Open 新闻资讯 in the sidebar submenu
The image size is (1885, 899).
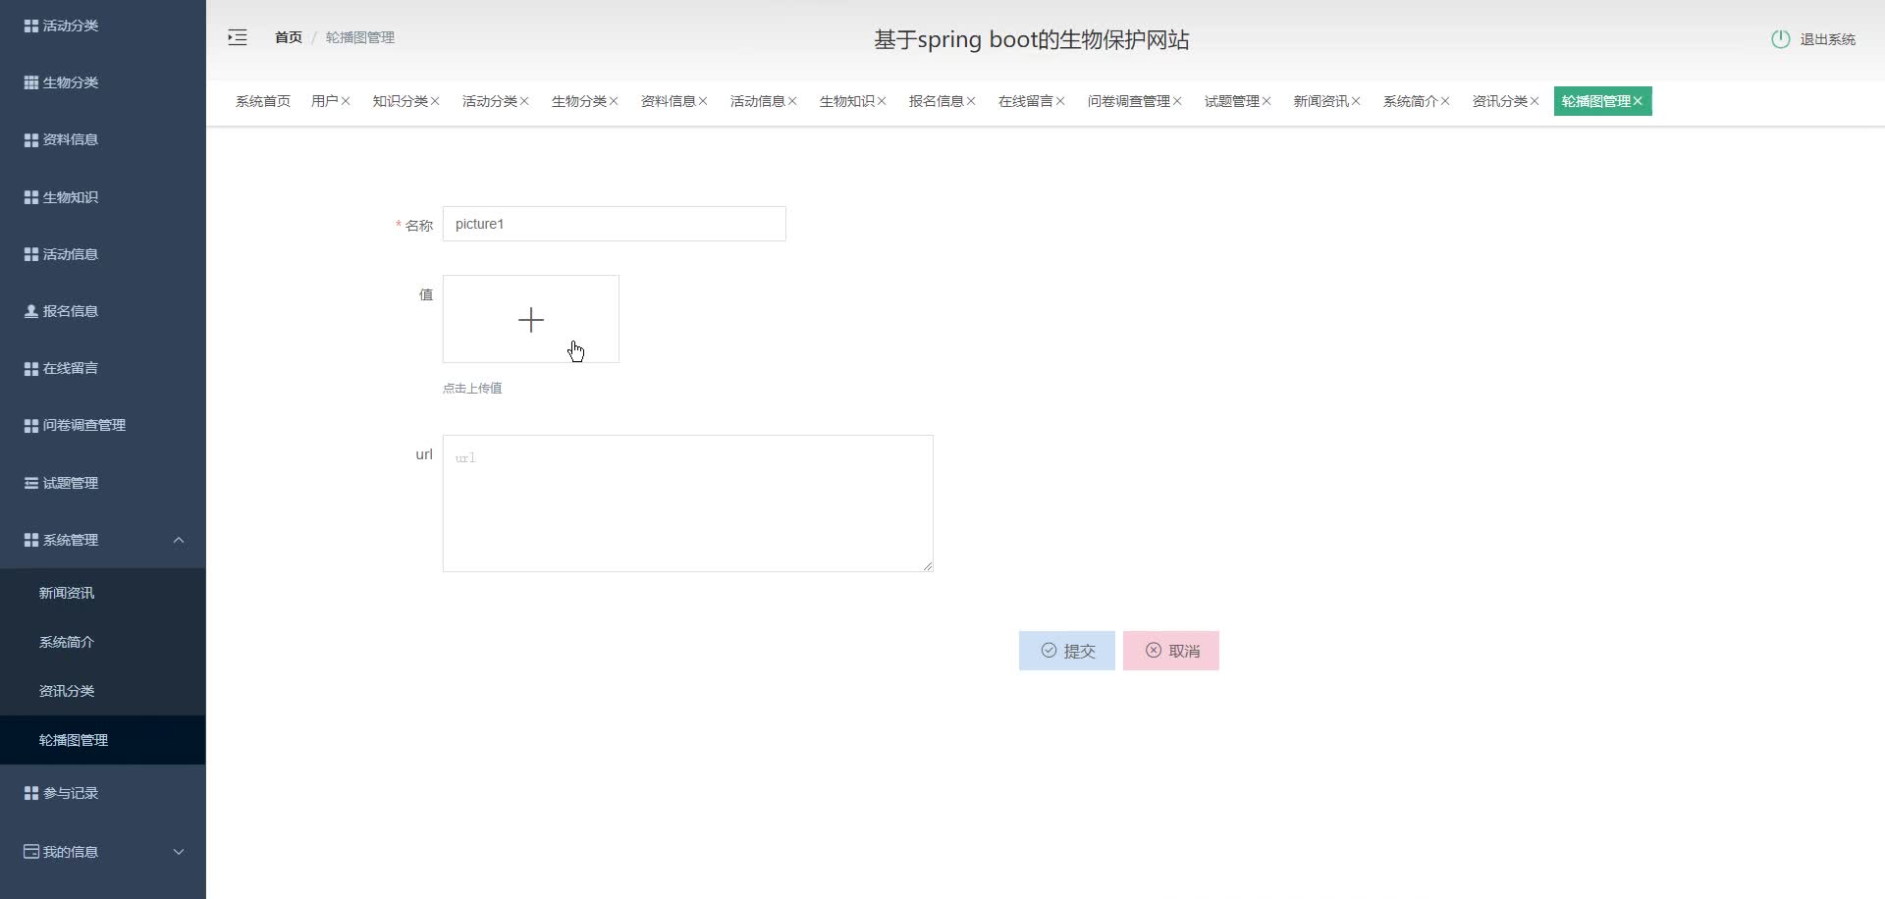point(103,593)
